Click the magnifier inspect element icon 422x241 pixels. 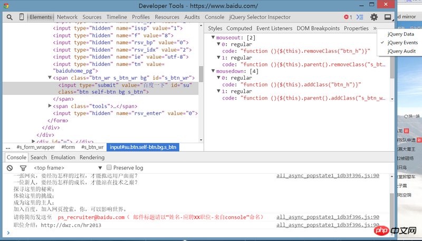coord(9,17)
